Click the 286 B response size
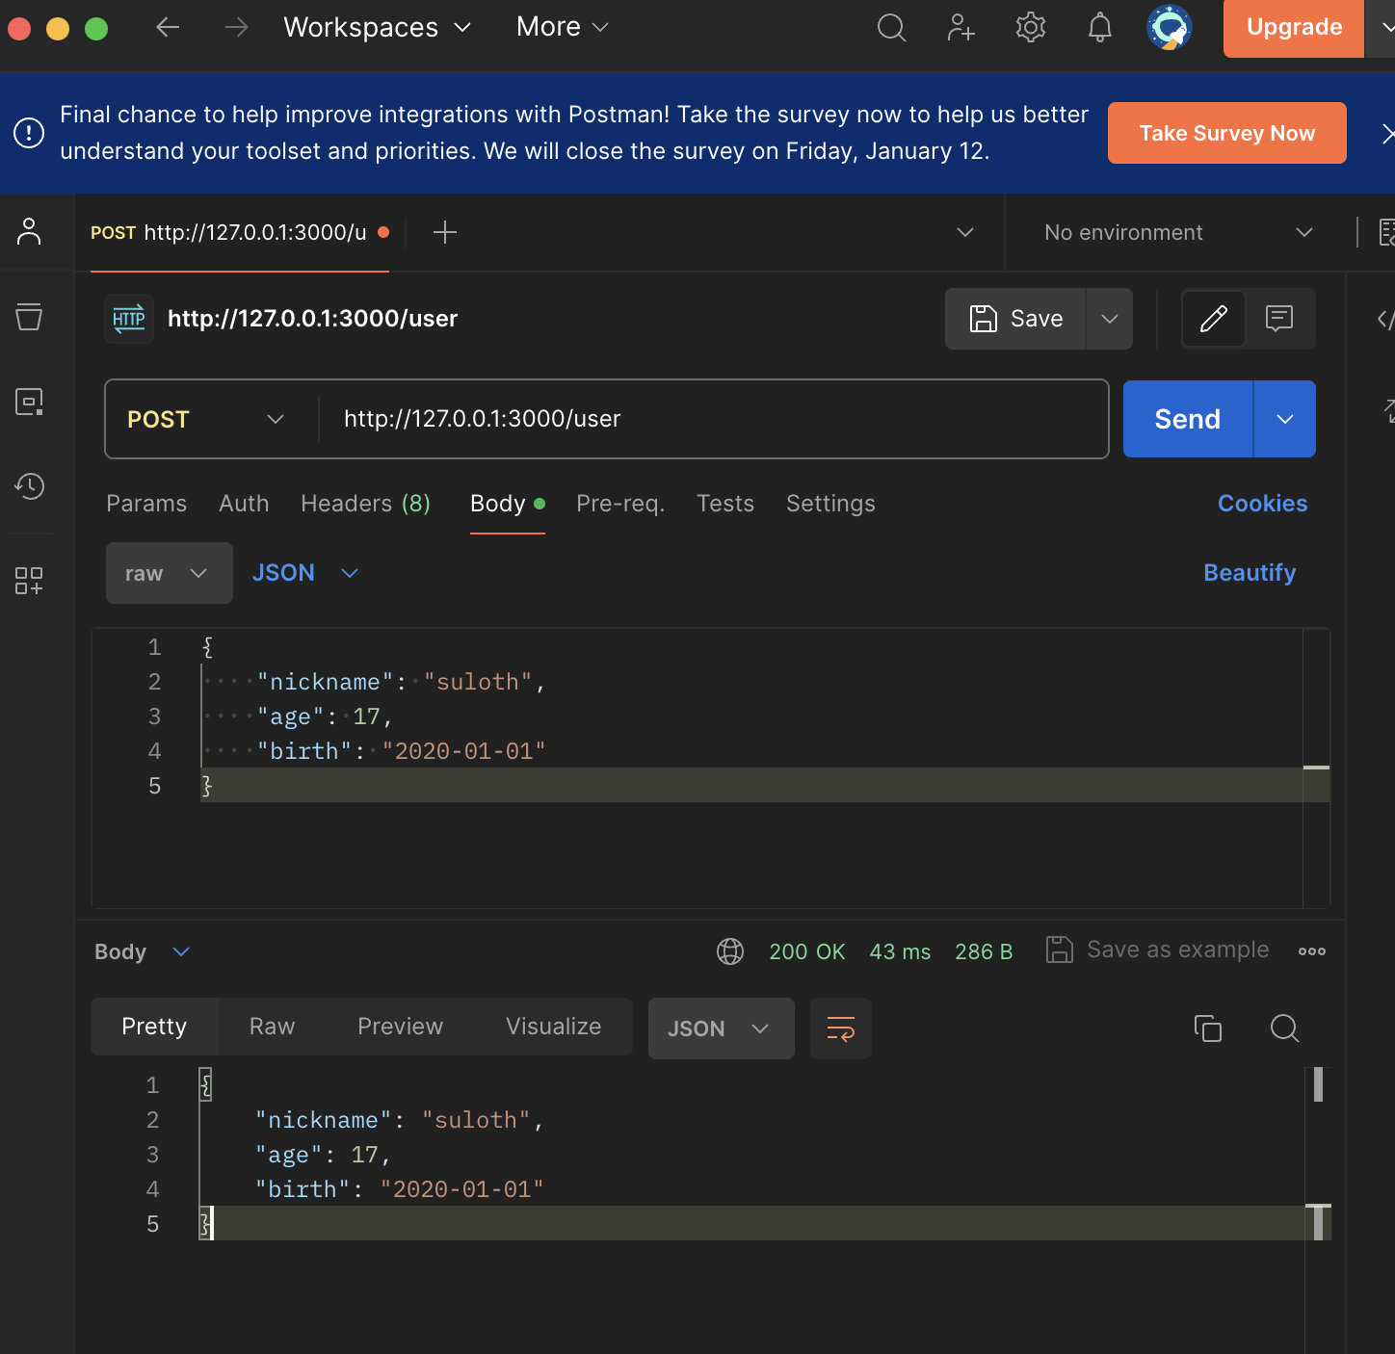The image size is (1395, 1354). [984, 951]
